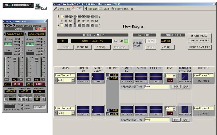Image resolution: width=217 pixels, height=135 pixels.
Task: Switch to Supervision & Test tab
Action: point(123,9)
